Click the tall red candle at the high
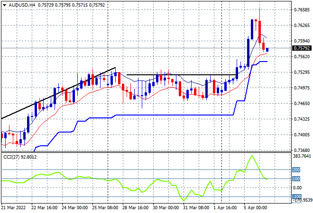Screen dimensions: 313x213 pyautogui.click(x=259, y=32)
